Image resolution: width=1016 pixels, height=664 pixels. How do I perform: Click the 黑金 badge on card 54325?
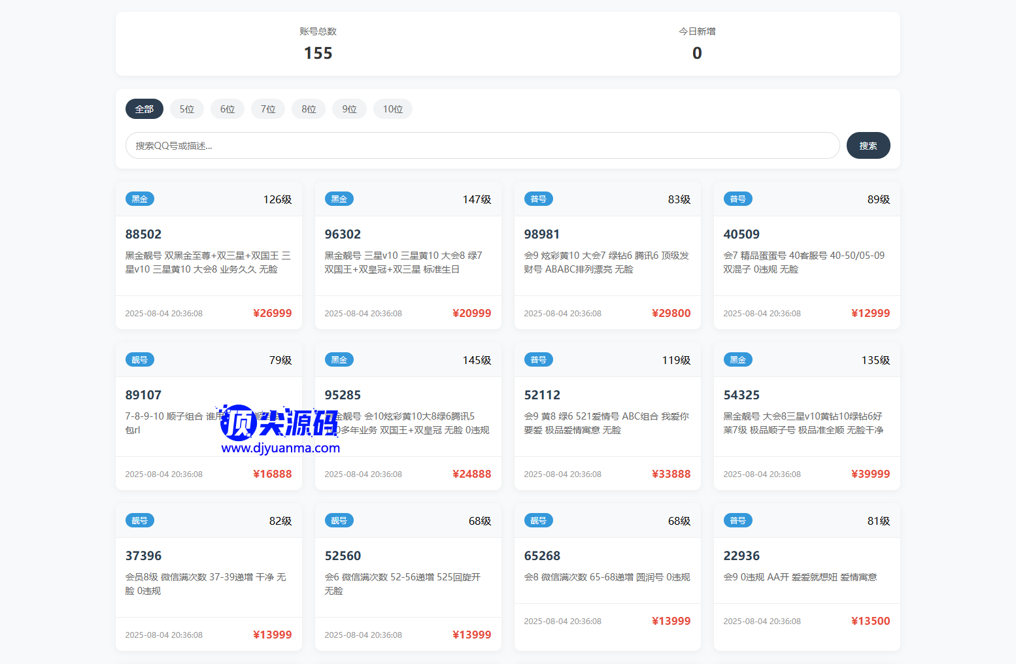(737, 360)
